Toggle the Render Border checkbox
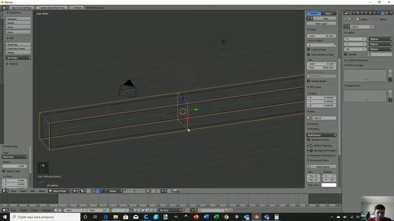394x221 pixels. pos(308,81)
